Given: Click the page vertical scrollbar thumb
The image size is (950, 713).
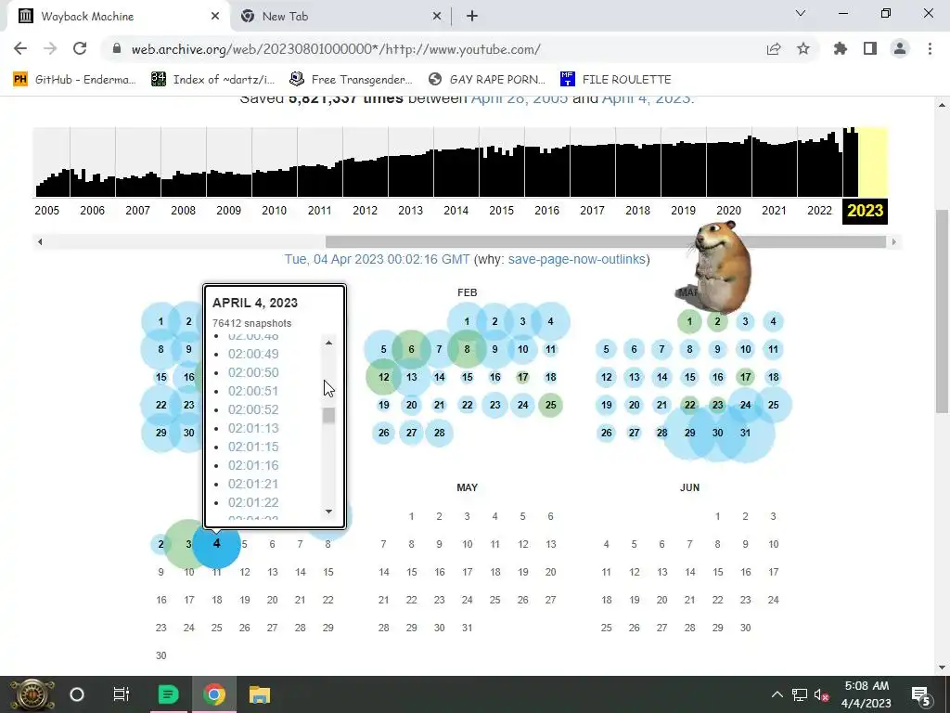Looking at the screenshot, I should click(943, 311).
